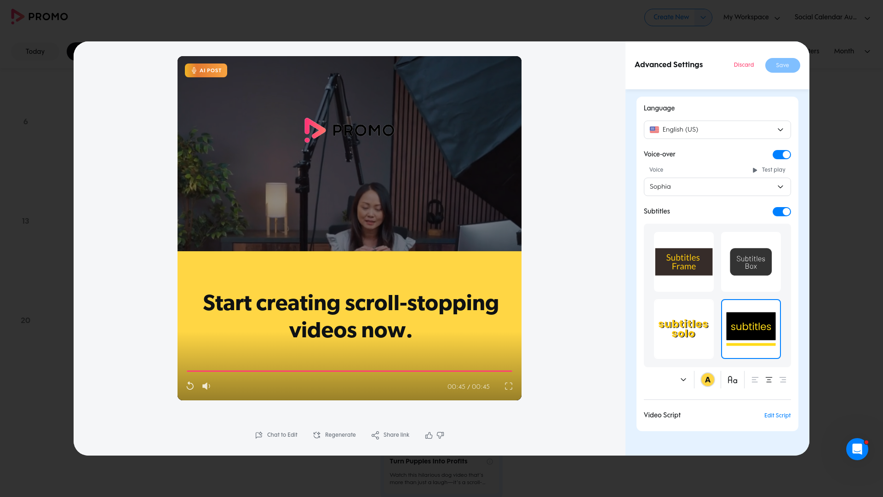The image size is (883, 497).
Task: Give the video a thumbs up
Action: coord(428,435)
